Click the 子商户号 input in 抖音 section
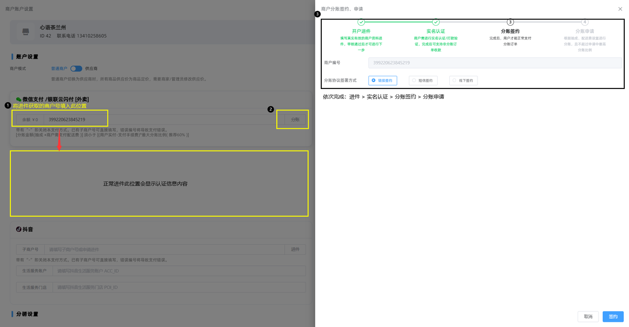This screenshot has width=629, height=327. [164, 250]
